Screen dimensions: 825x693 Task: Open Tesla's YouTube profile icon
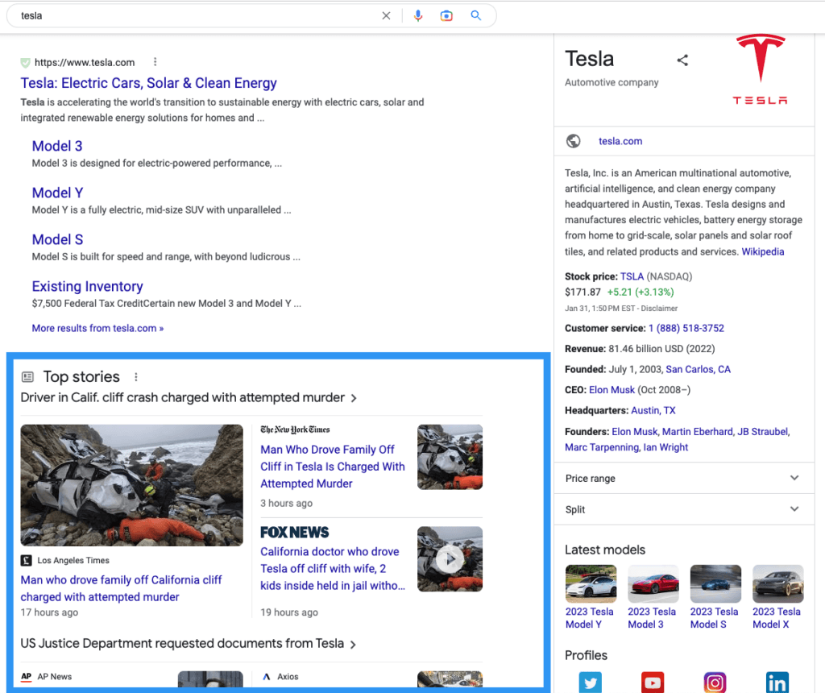[653, 683]
